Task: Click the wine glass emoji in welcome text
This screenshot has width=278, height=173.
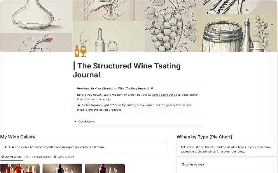Action: pyautogui.click(x=152, y=89)
